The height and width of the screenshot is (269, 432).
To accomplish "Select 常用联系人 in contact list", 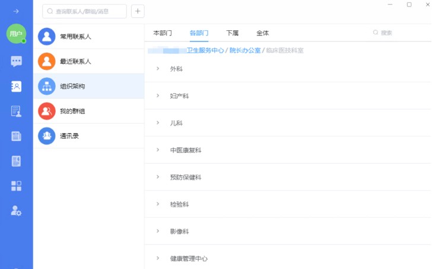I will [75, 37].
